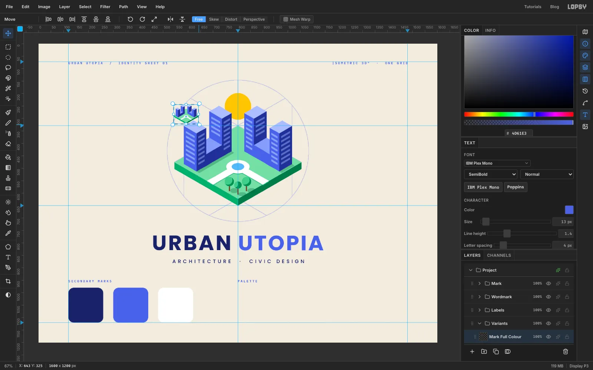Image resolution: width=593 pixels, height=370 pixels.
Task: Open the Tutorials link
Action: [x=533, y=7]
